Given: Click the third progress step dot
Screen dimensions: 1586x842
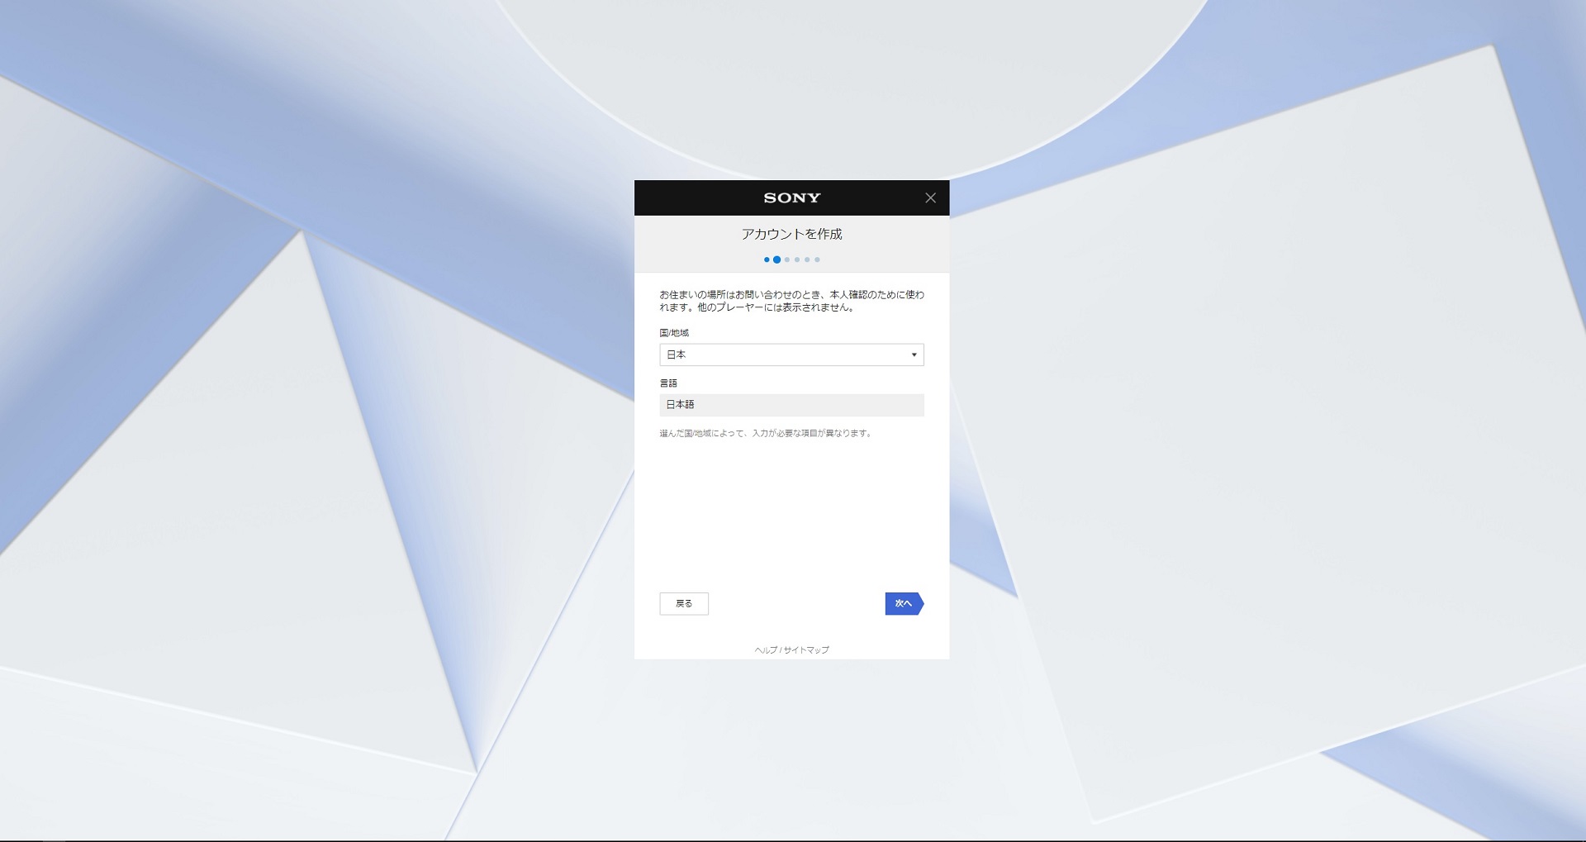Looking at the screenshot, I should pyautogui.click(x=787, y=259).
